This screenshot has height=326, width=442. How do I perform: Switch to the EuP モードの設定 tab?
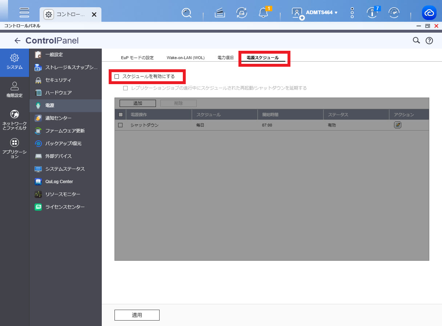[137, 58]
